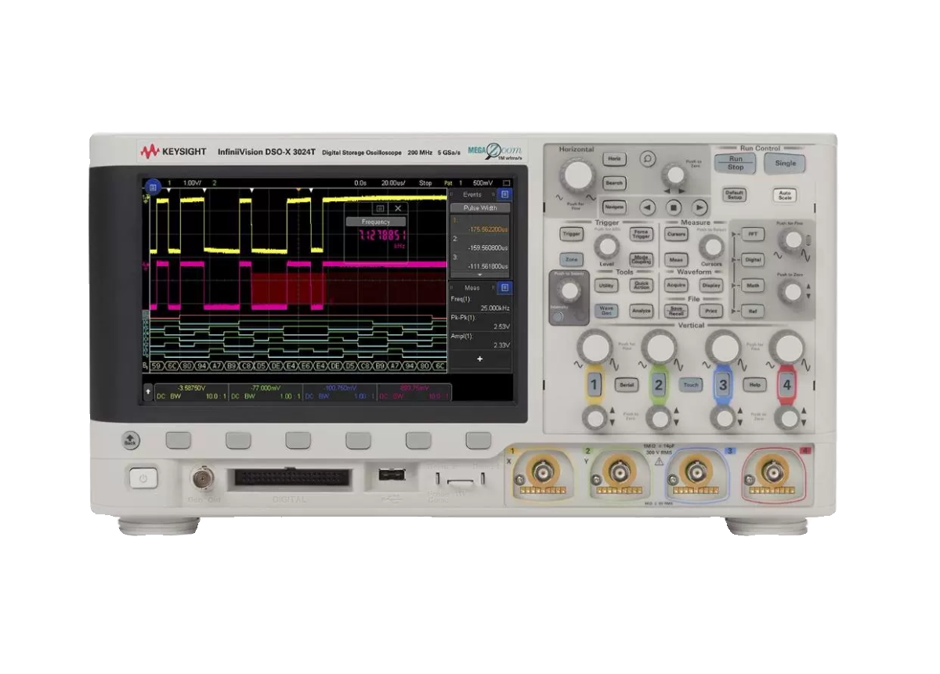
Task: Push the Meas key
Action: tap(676, 259)
